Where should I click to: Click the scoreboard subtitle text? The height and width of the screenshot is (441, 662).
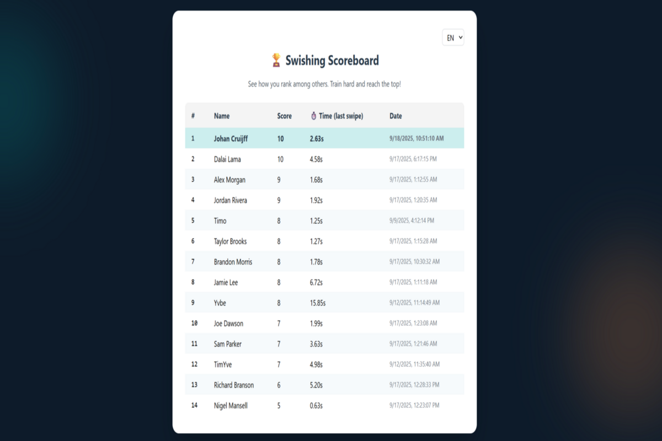click(324, 84)
